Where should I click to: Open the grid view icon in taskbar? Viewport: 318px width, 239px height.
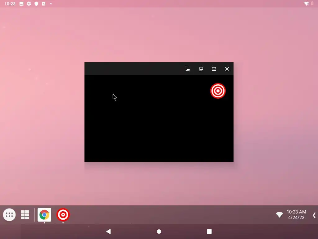pyautogui.click(x=25, y=215)
